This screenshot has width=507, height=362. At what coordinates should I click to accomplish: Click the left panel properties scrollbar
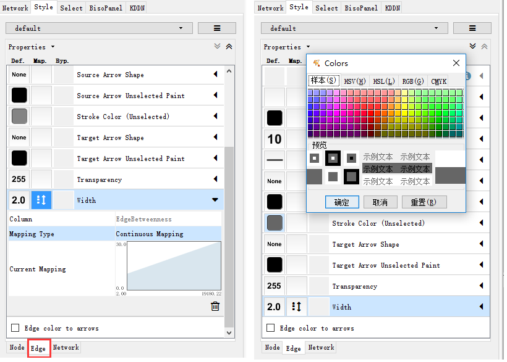[229, 237]
